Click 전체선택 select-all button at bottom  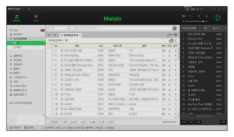(x=53, y=122)
